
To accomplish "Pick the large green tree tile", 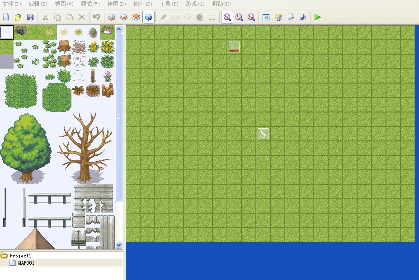I will tap(26, 148).
